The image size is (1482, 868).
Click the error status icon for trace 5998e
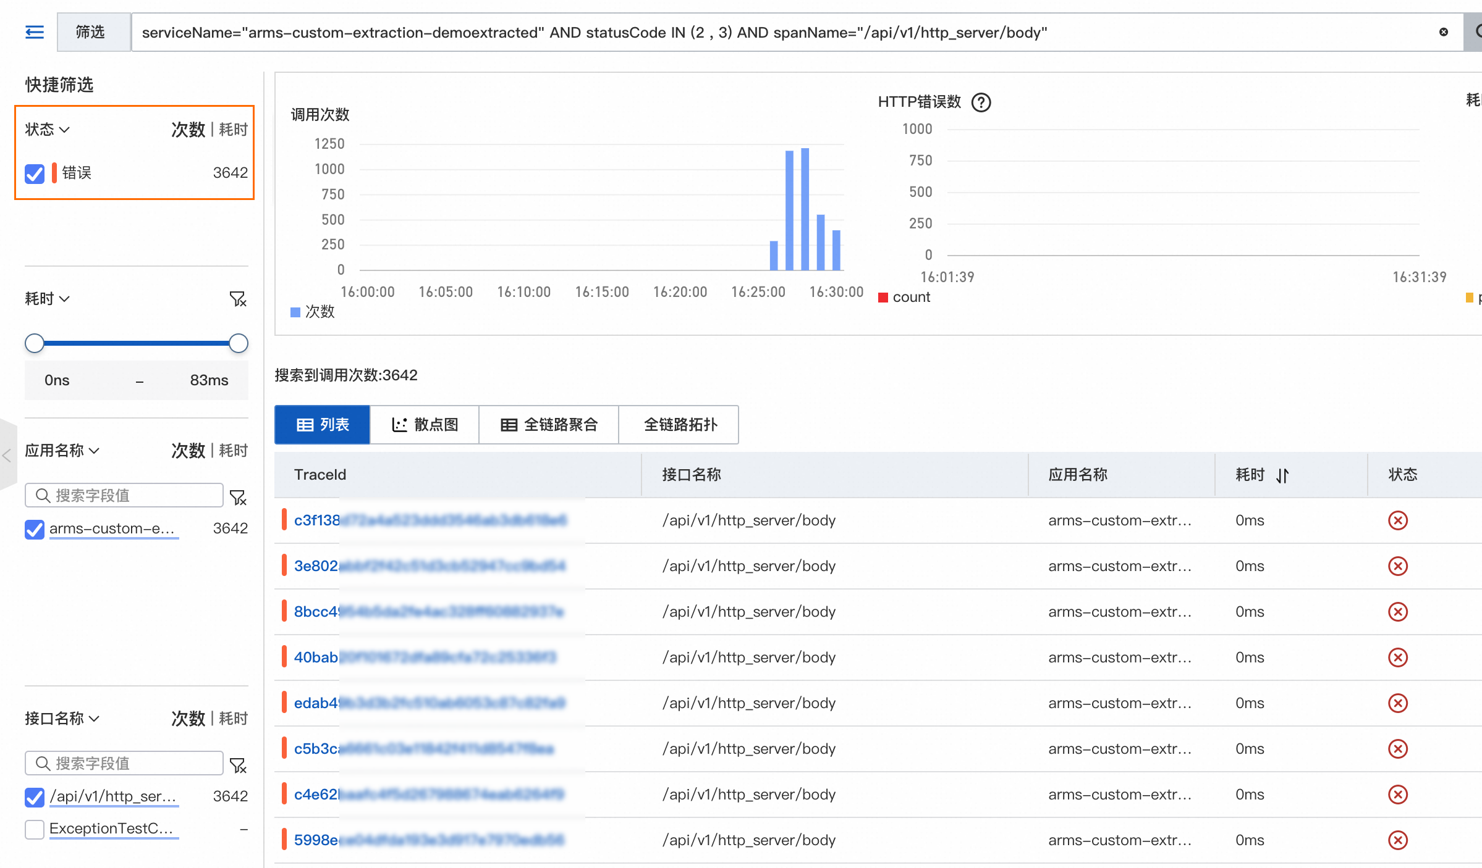pos(1398,840)
